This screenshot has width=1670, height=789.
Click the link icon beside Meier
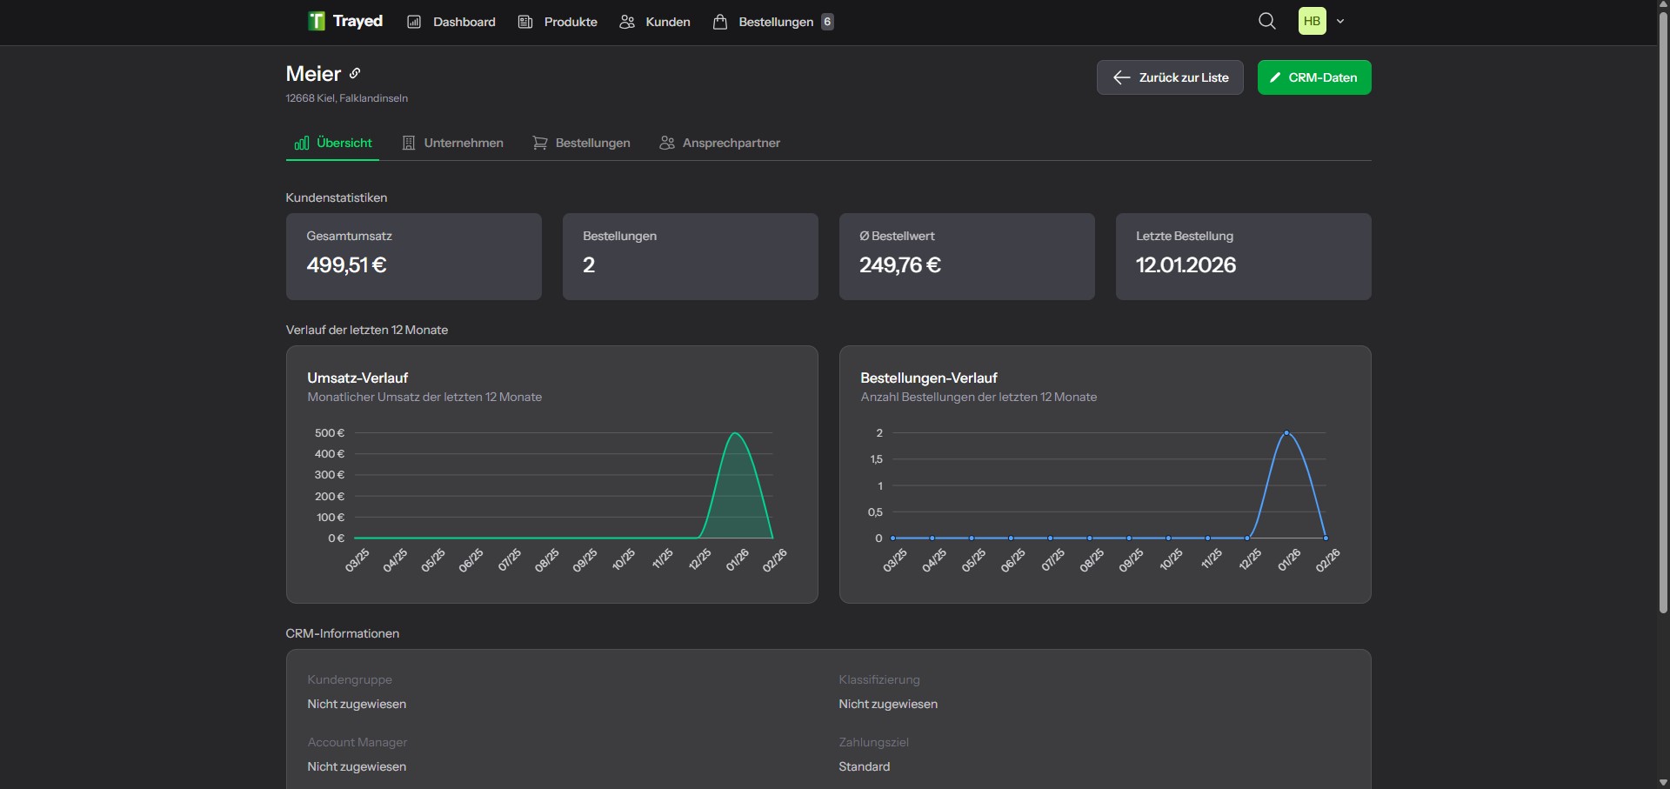(355, 73)
